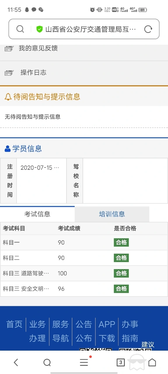Viewport: 168px width, 374px height.
Task: Open 办事指南 footer link
Action: point(130,331)
